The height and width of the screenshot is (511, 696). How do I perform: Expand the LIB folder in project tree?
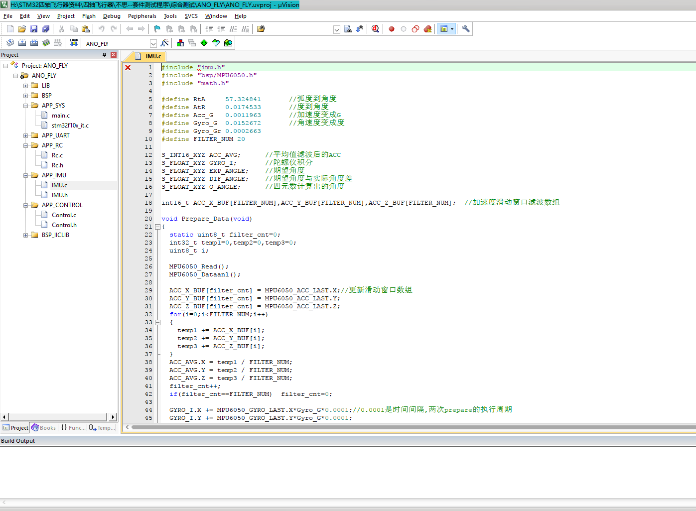[x=25, y=86]
